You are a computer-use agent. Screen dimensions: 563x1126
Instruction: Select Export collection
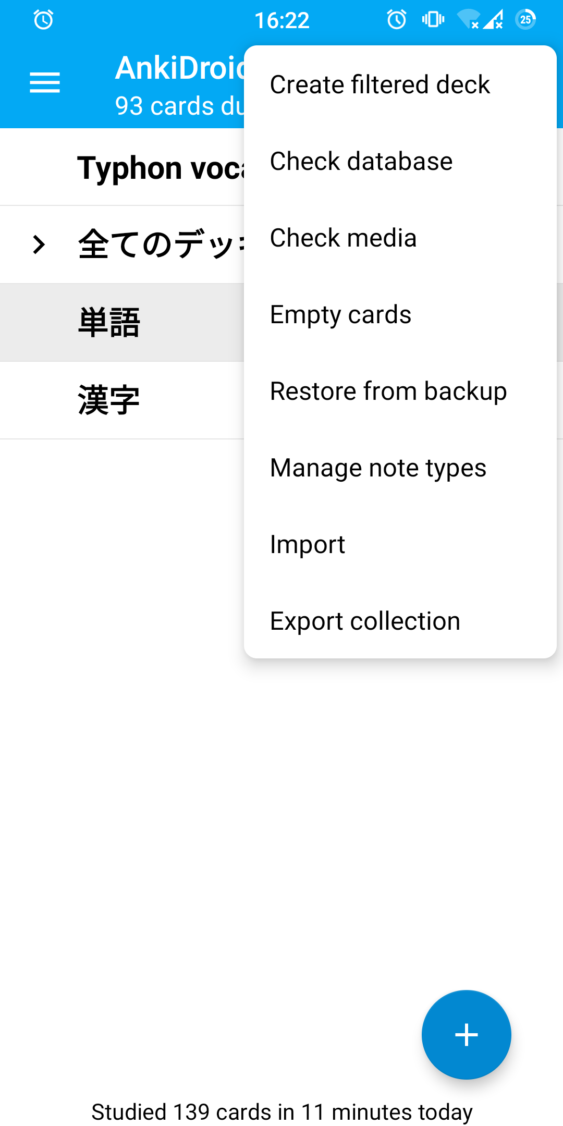(400, 621)
